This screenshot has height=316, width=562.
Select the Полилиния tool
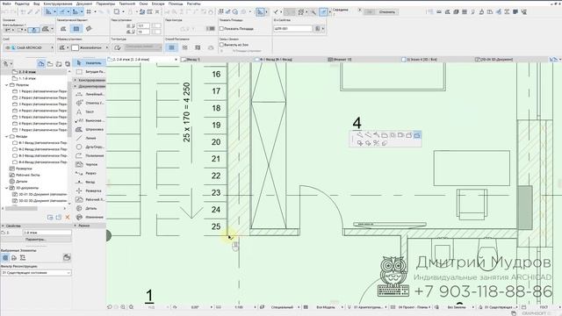[x=90, y=156]
